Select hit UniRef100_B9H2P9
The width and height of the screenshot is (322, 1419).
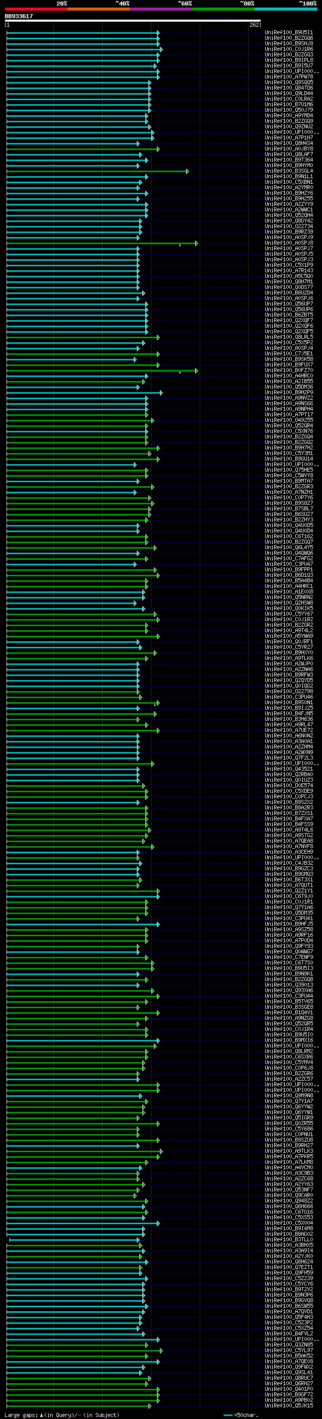288,392
